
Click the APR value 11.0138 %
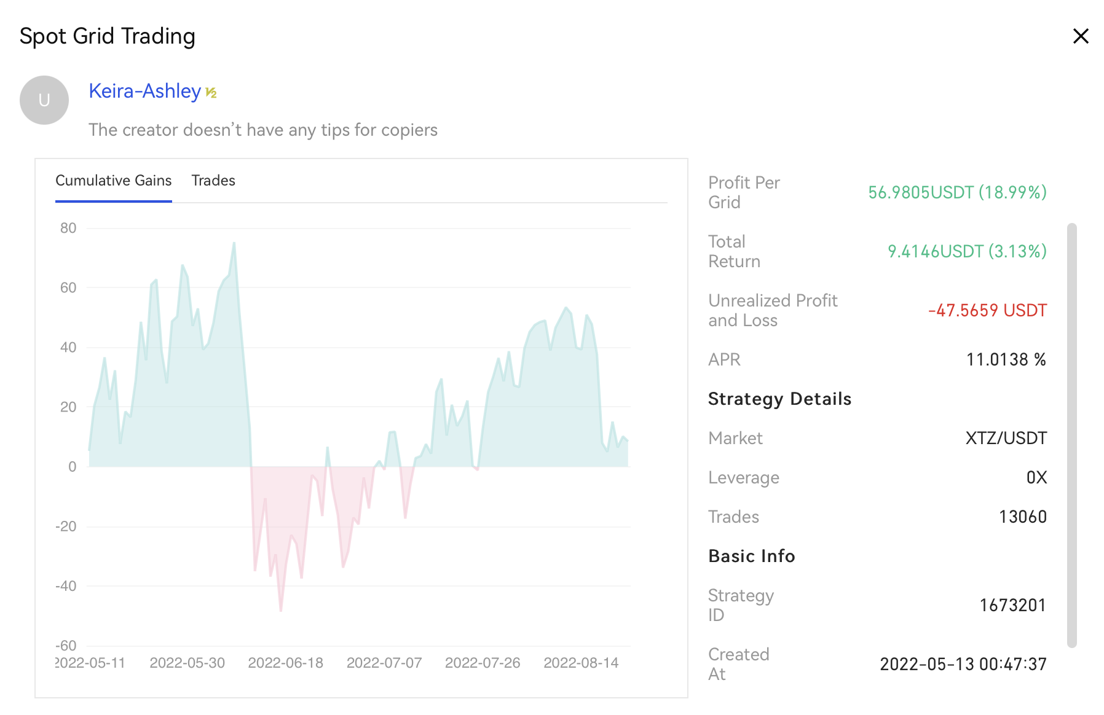pyautogui.click(x=1006, y=359)
